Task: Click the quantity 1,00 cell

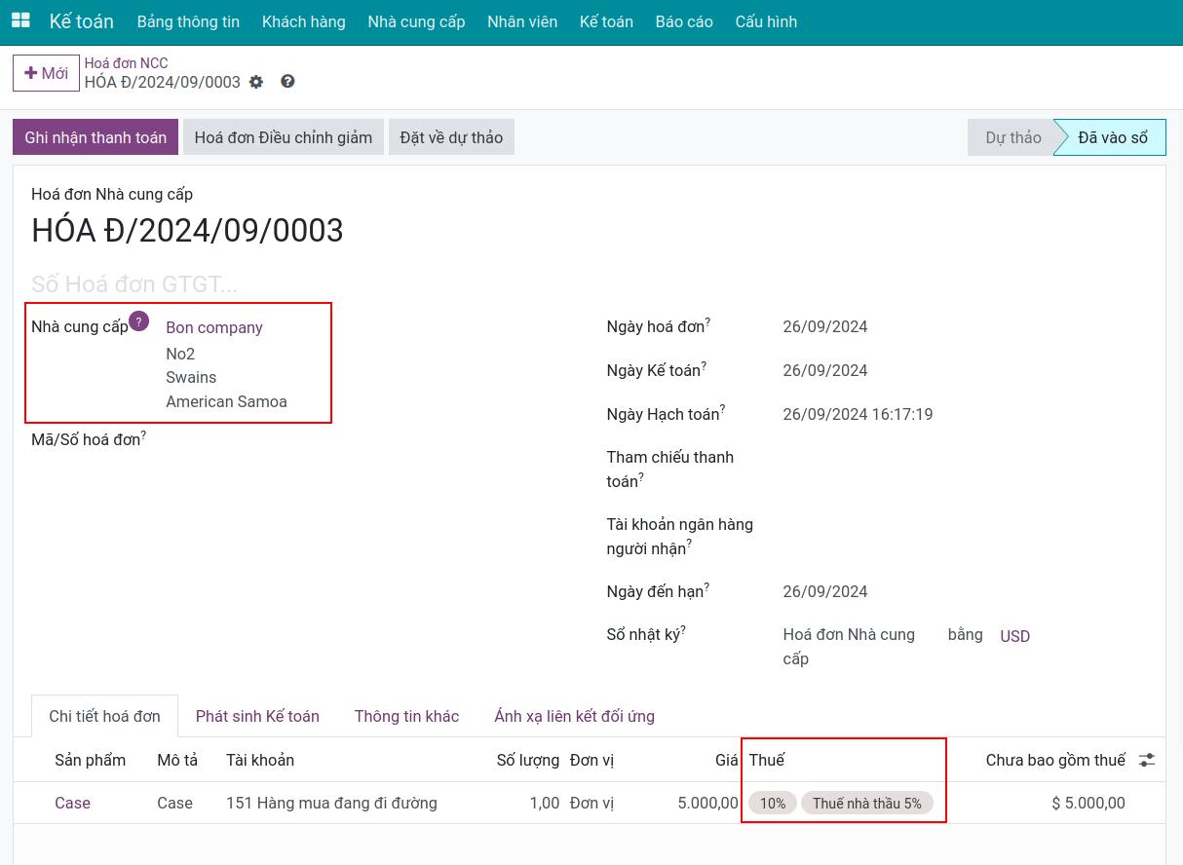Action: 545,803
